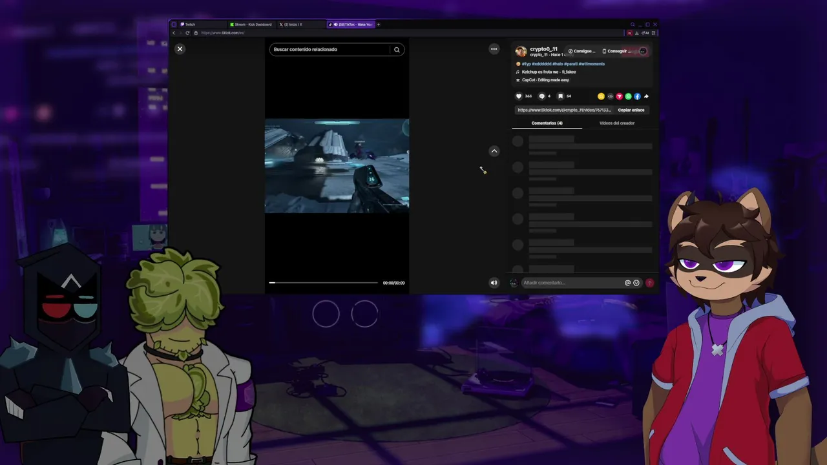
Task: Click the 'Copiar enlace' button
Action: pyautogui.click(x=631, y=110)
